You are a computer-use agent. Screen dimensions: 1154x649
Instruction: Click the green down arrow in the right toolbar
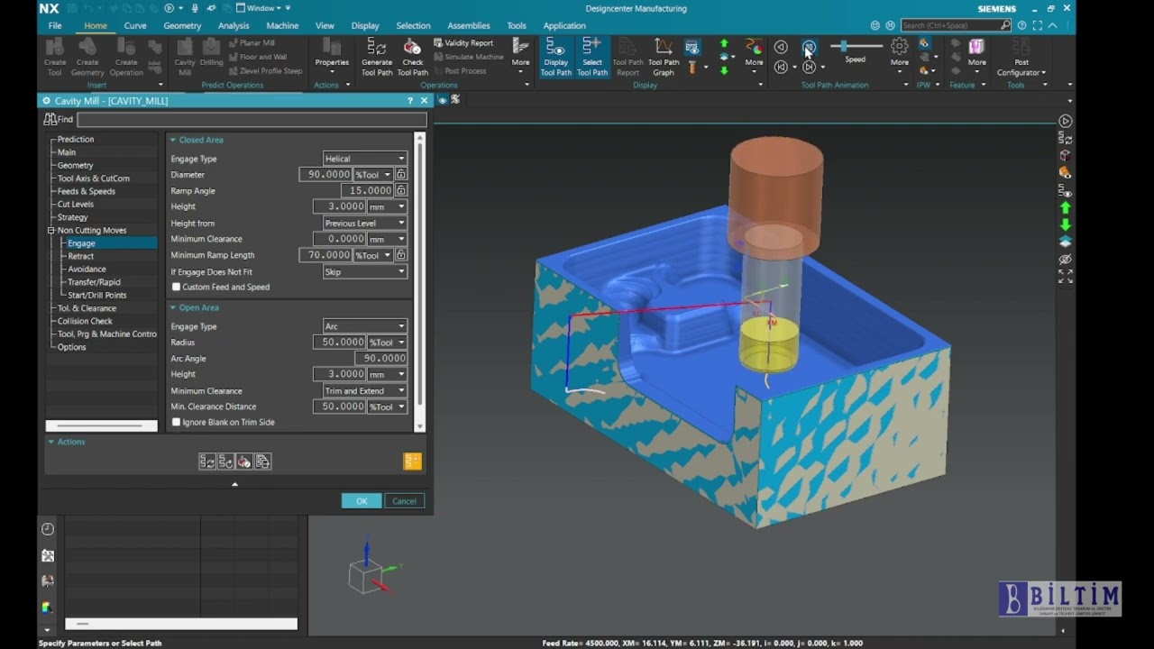click(x=1066, y=224)
